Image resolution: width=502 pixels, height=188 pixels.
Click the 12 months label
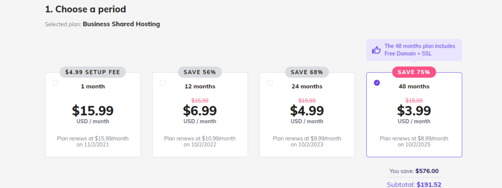(200, 86)
